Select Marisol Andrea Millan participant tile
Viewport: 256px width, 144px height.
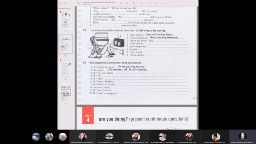(x=83, y=137)
